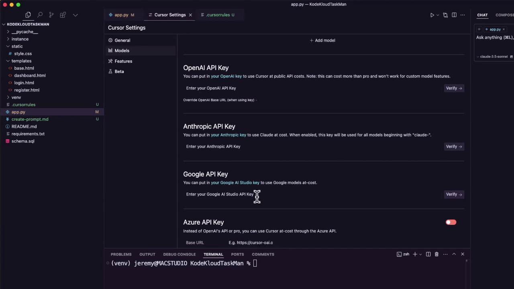Split the editor to the right

(x=454, y=15)
